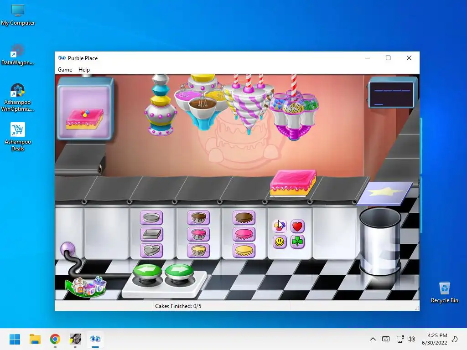Image resolution: width=467 pixels, height=350 pixels.
Task: Click the metal trash can
Action: click(380, 242)
